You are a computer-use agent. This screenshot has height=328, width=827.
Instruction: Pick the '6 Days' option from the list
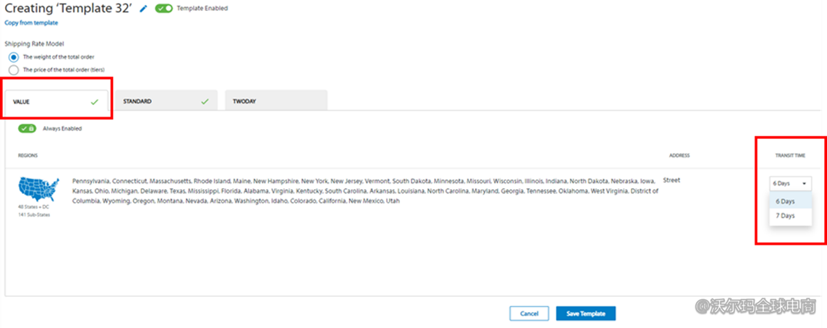[786, 201]
